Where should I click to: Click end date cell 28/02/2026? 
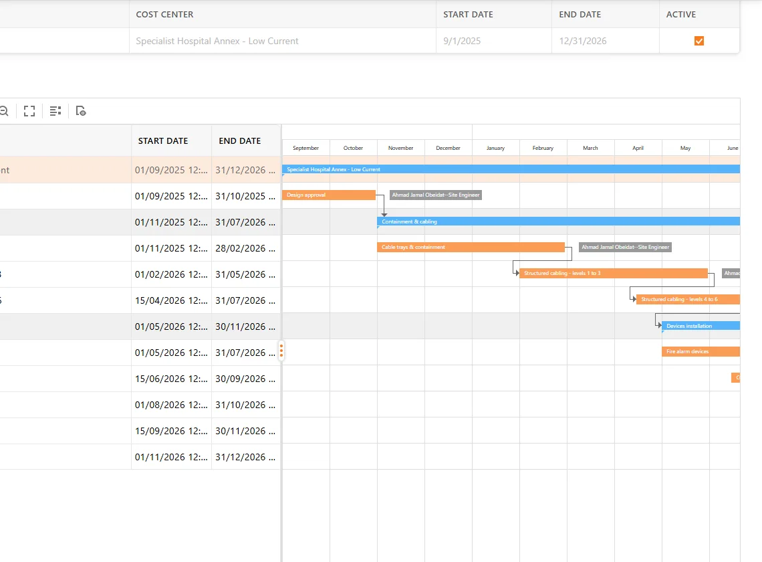pyautogui.click(x=246, y=248)
